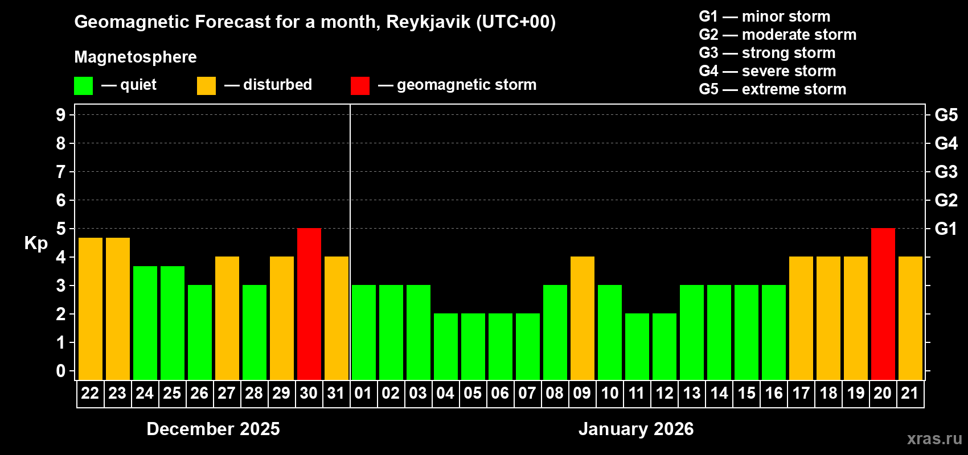The height and width of the screenshot is (455, 968).
Task: Click date label 12 on the axis
Action: coord(664,394)
